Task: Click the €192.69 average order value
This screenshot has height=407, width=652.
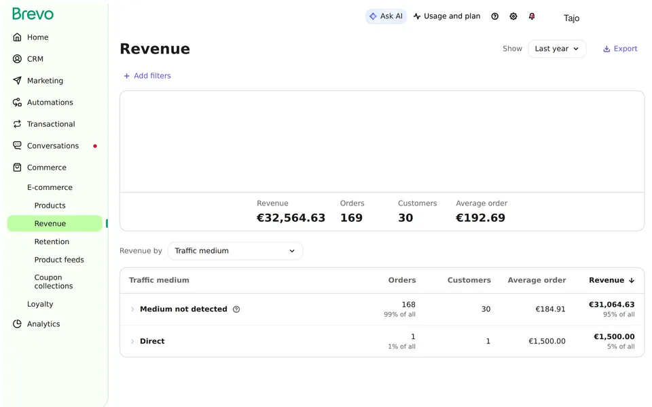Action: click(480, 218)
